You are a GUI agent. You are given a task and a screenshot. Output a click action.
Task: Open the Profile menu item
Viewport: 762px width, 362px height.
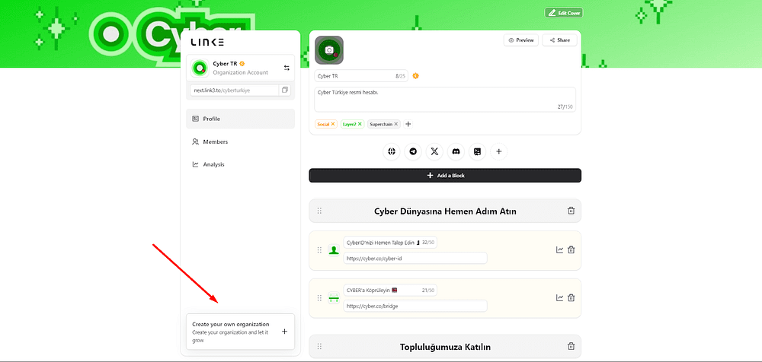240,119
